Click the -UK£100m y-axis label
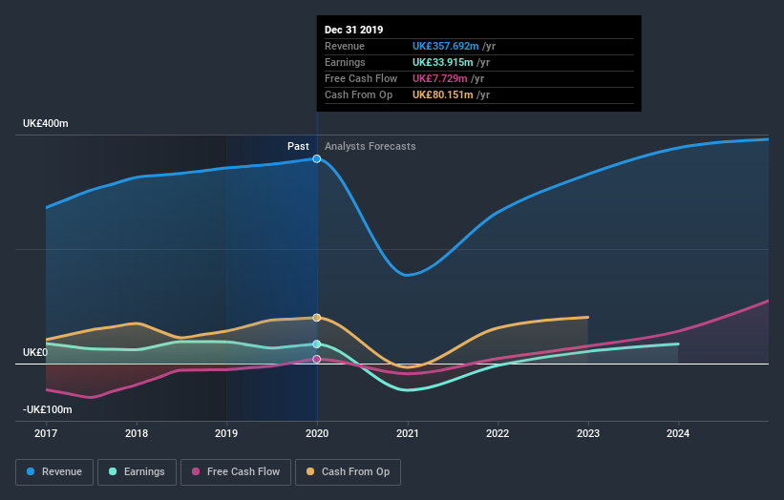This screenshot has width=784, height=500. pos(48,409)
